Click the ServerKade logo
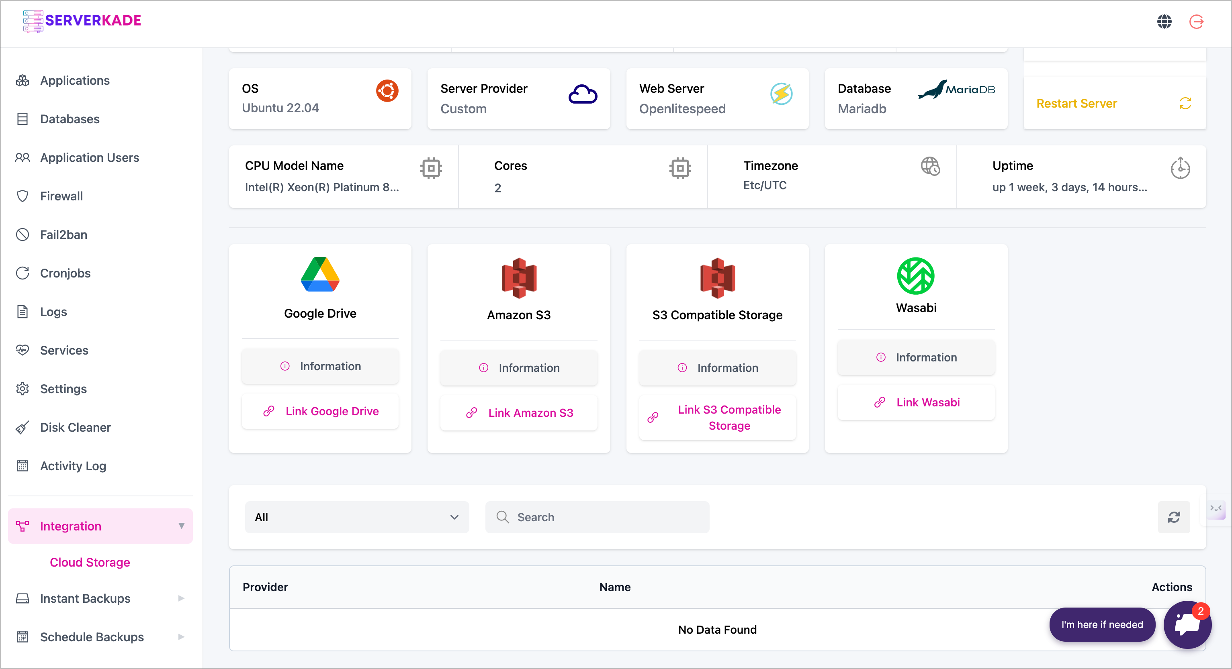Viewport: 1232px width, 669px height. (x=82, y=21)
